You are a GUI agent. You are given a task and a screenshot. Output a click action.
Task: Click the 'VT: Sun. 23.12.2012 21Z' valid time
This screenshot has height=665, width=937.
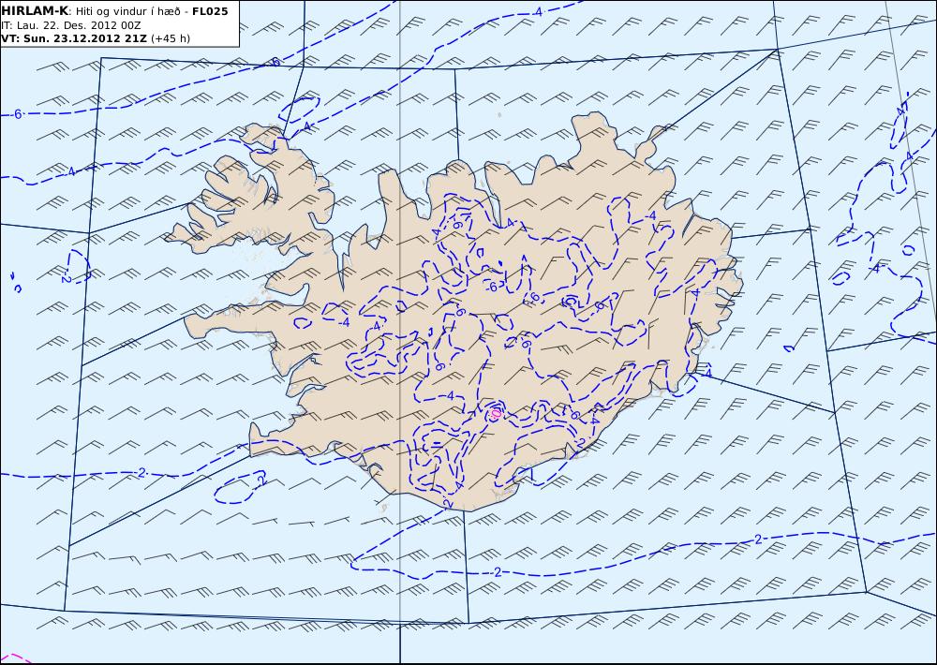point(74,38)
